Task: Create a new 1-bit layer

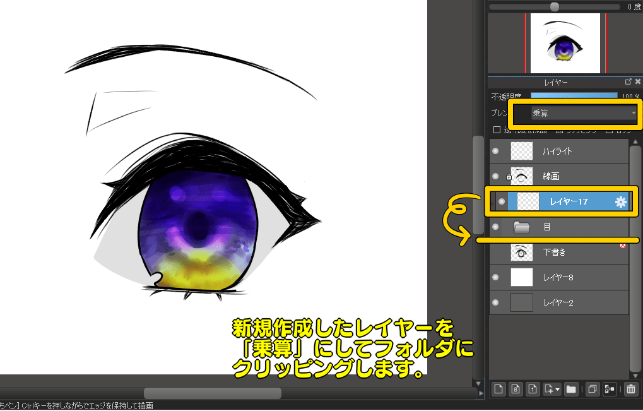Action: (533, 390)
